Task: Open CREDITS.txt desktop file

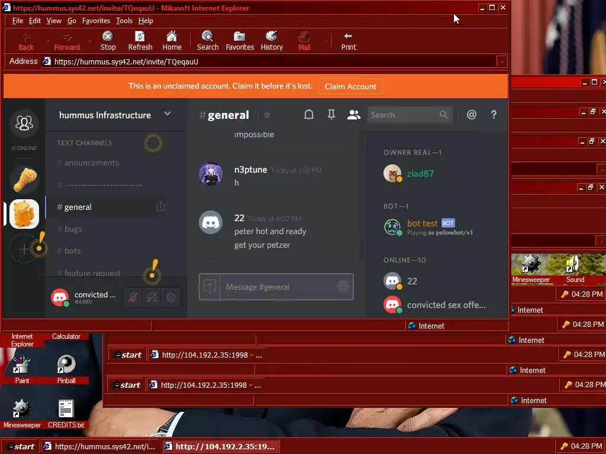Action: coord(66,413)
